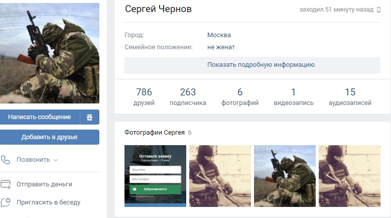391x218 pixels.
Task: Open the 1 видеозапись counter
Action: pos(294,97)
